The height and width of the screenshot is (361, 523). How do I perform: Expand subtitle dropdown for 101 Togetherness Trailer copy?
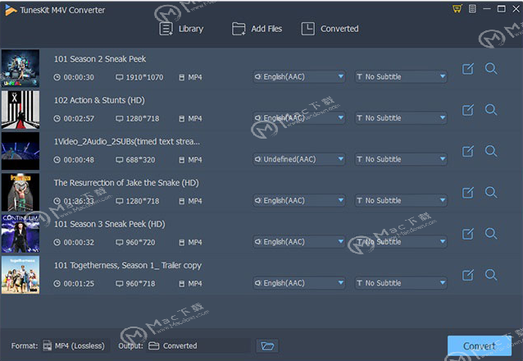click(401, 283)
